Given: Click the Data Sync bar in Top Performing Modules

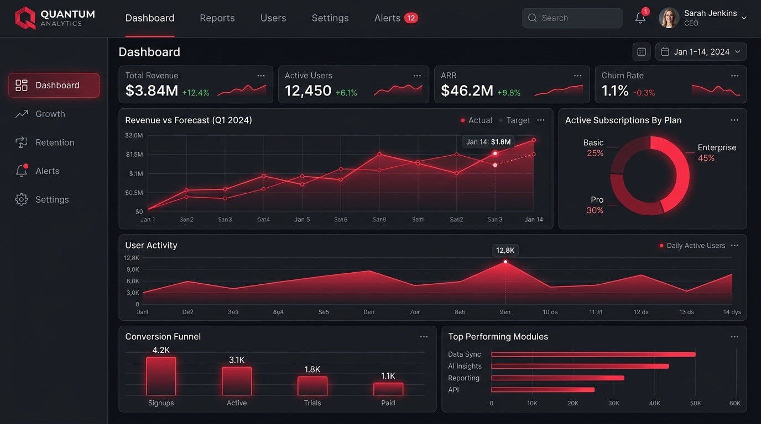Looking at the screenshot, I should tap(593, 354).
